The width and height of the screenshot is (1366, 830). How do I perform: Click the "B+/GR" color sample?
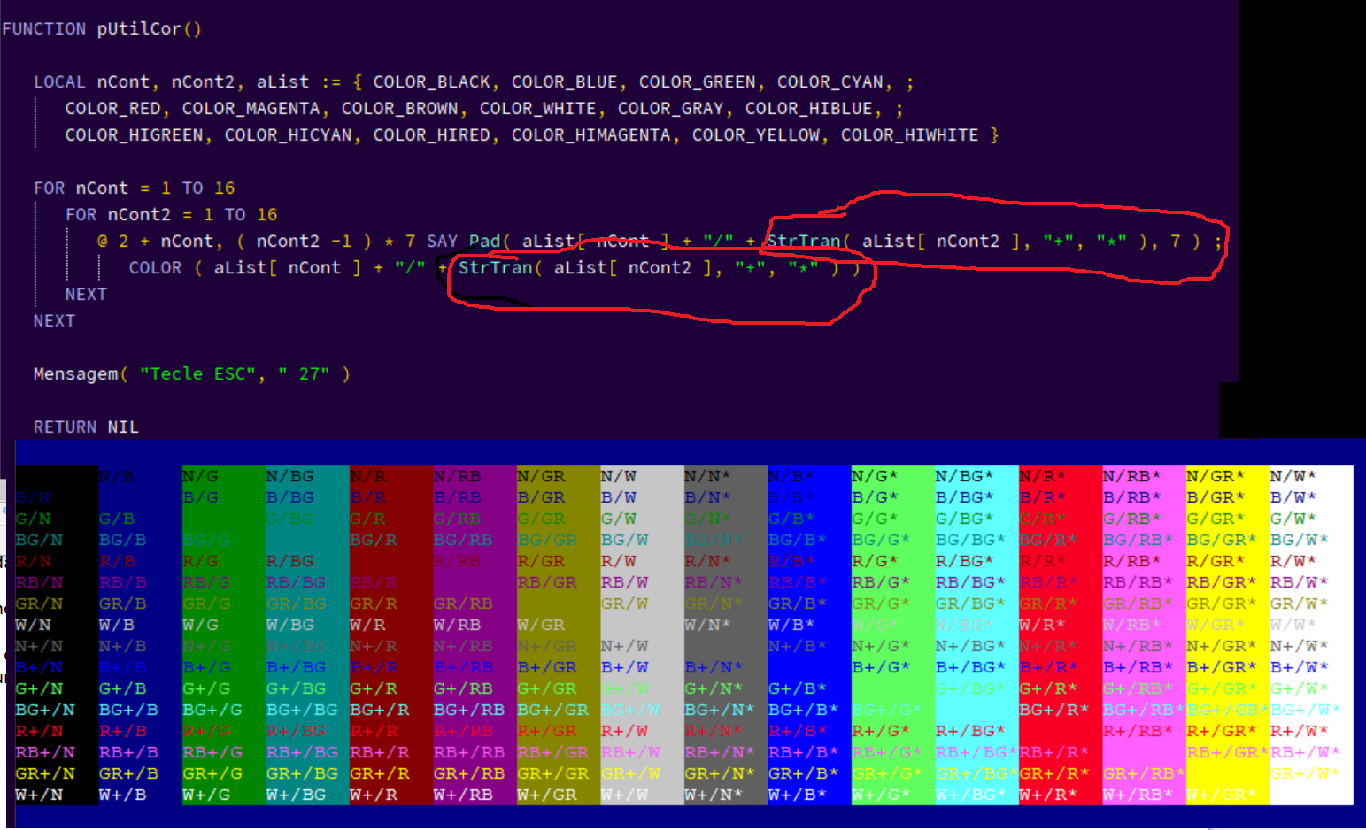tap(547, 667)
